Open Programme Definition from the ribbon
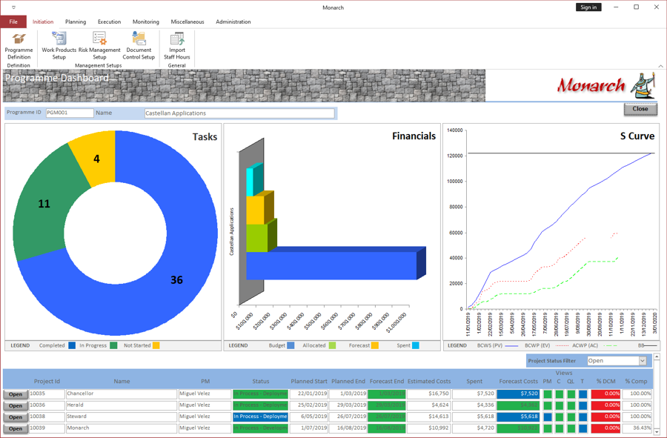Image resolution: width=667 pixels, height=438 pixels. pyautogui.click(x=19, y=47)
